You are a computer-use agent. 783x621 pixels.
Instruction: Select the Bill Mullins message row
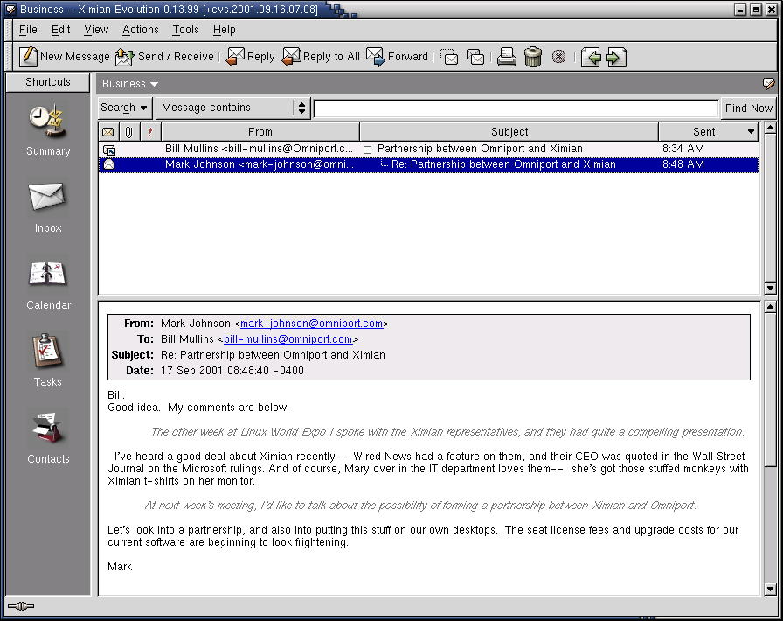(428, 149)
